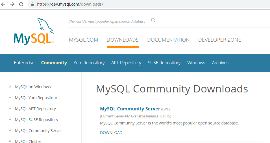
Task: Click the site search field
Action: click(107, 21)
